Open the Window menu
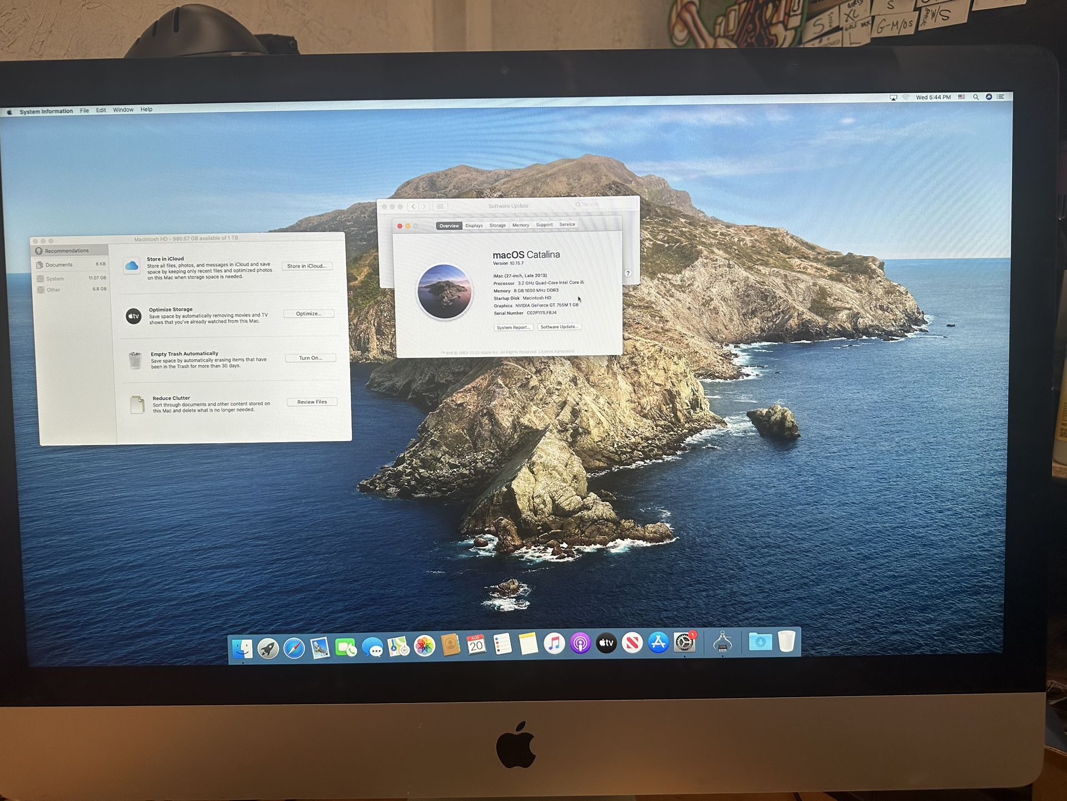 point(123,109)
